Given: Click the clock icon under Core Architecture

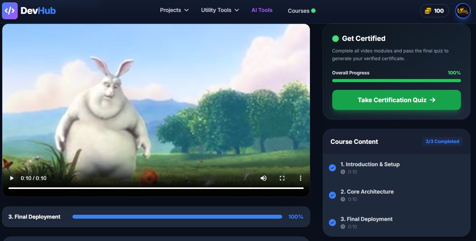Looking at the screenshot, I should [343, 199].
